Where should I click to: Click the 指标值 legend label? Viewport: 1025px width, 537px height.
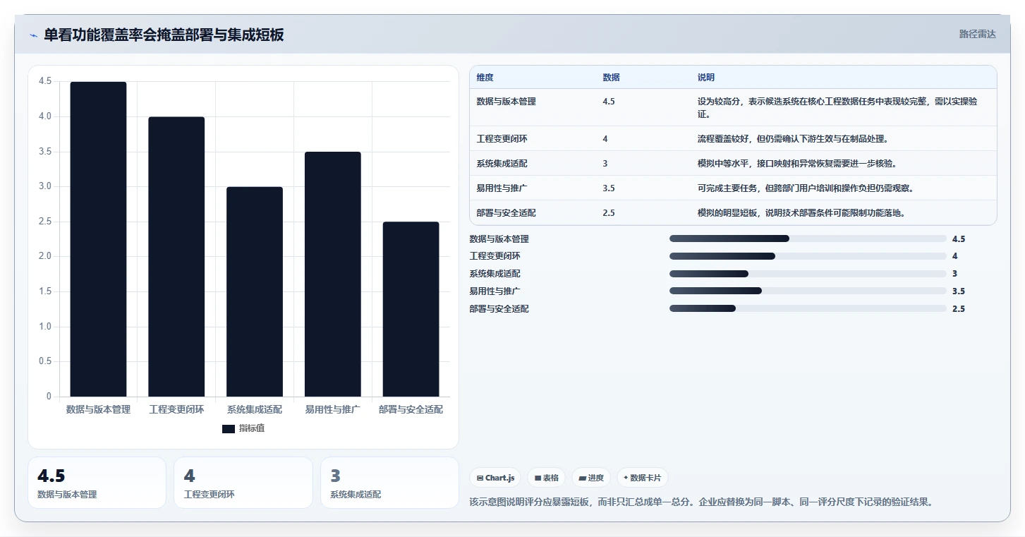pyautogui.click(x=251, y=428)
